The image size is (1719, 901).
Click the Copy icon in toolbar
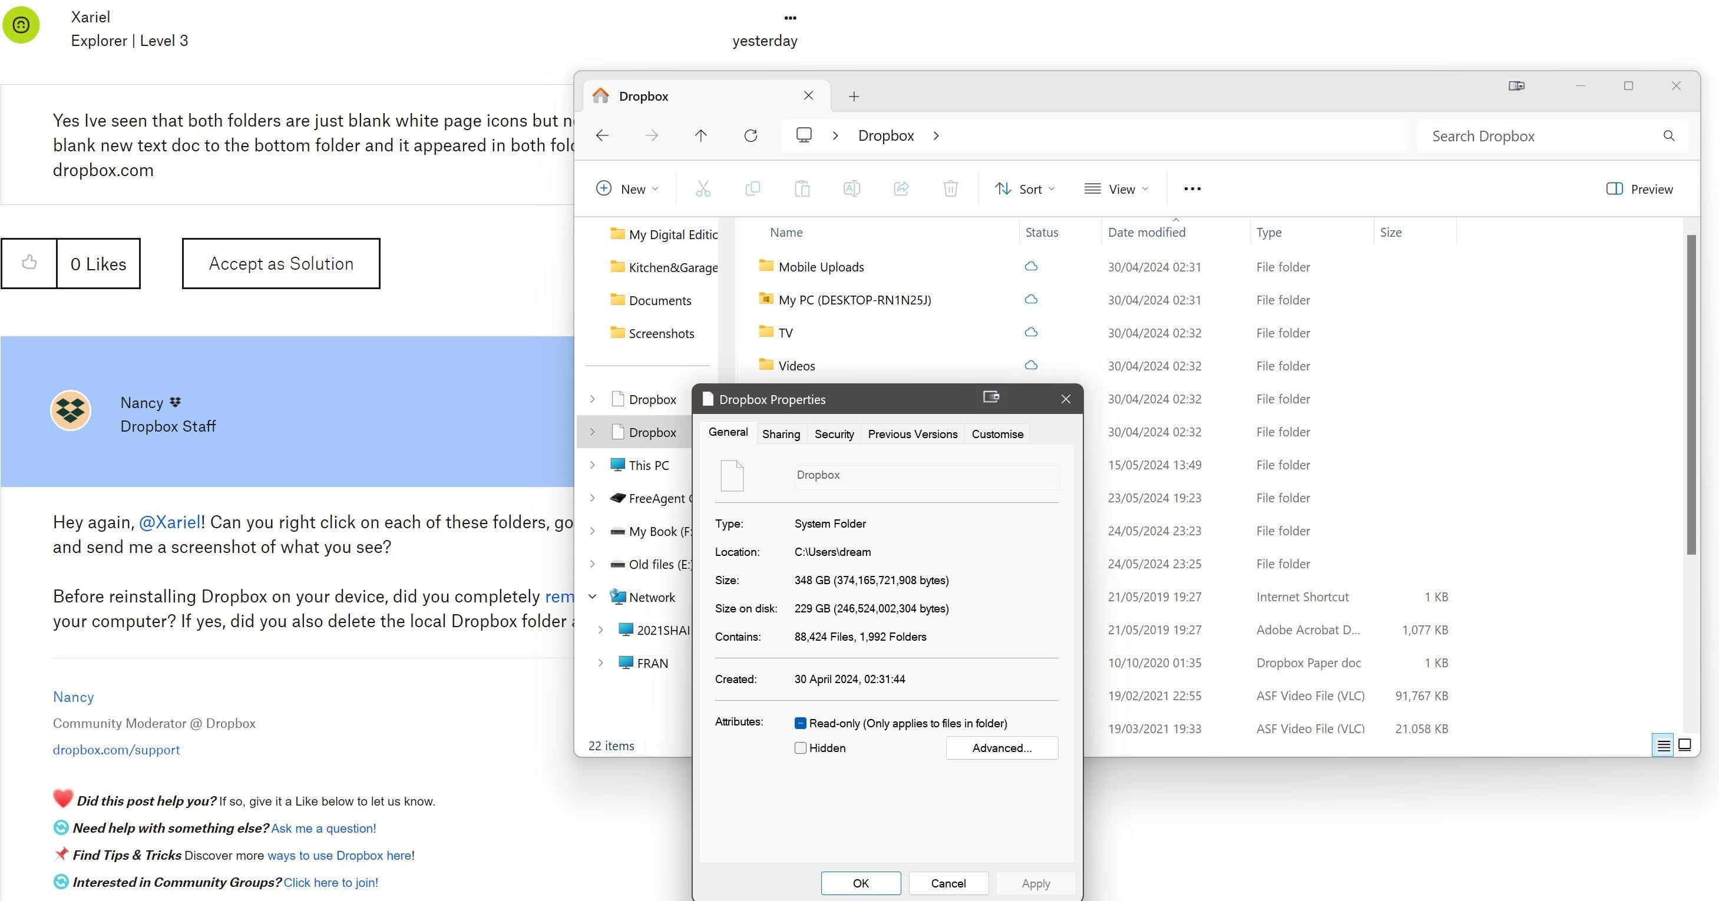click(752, 188)
